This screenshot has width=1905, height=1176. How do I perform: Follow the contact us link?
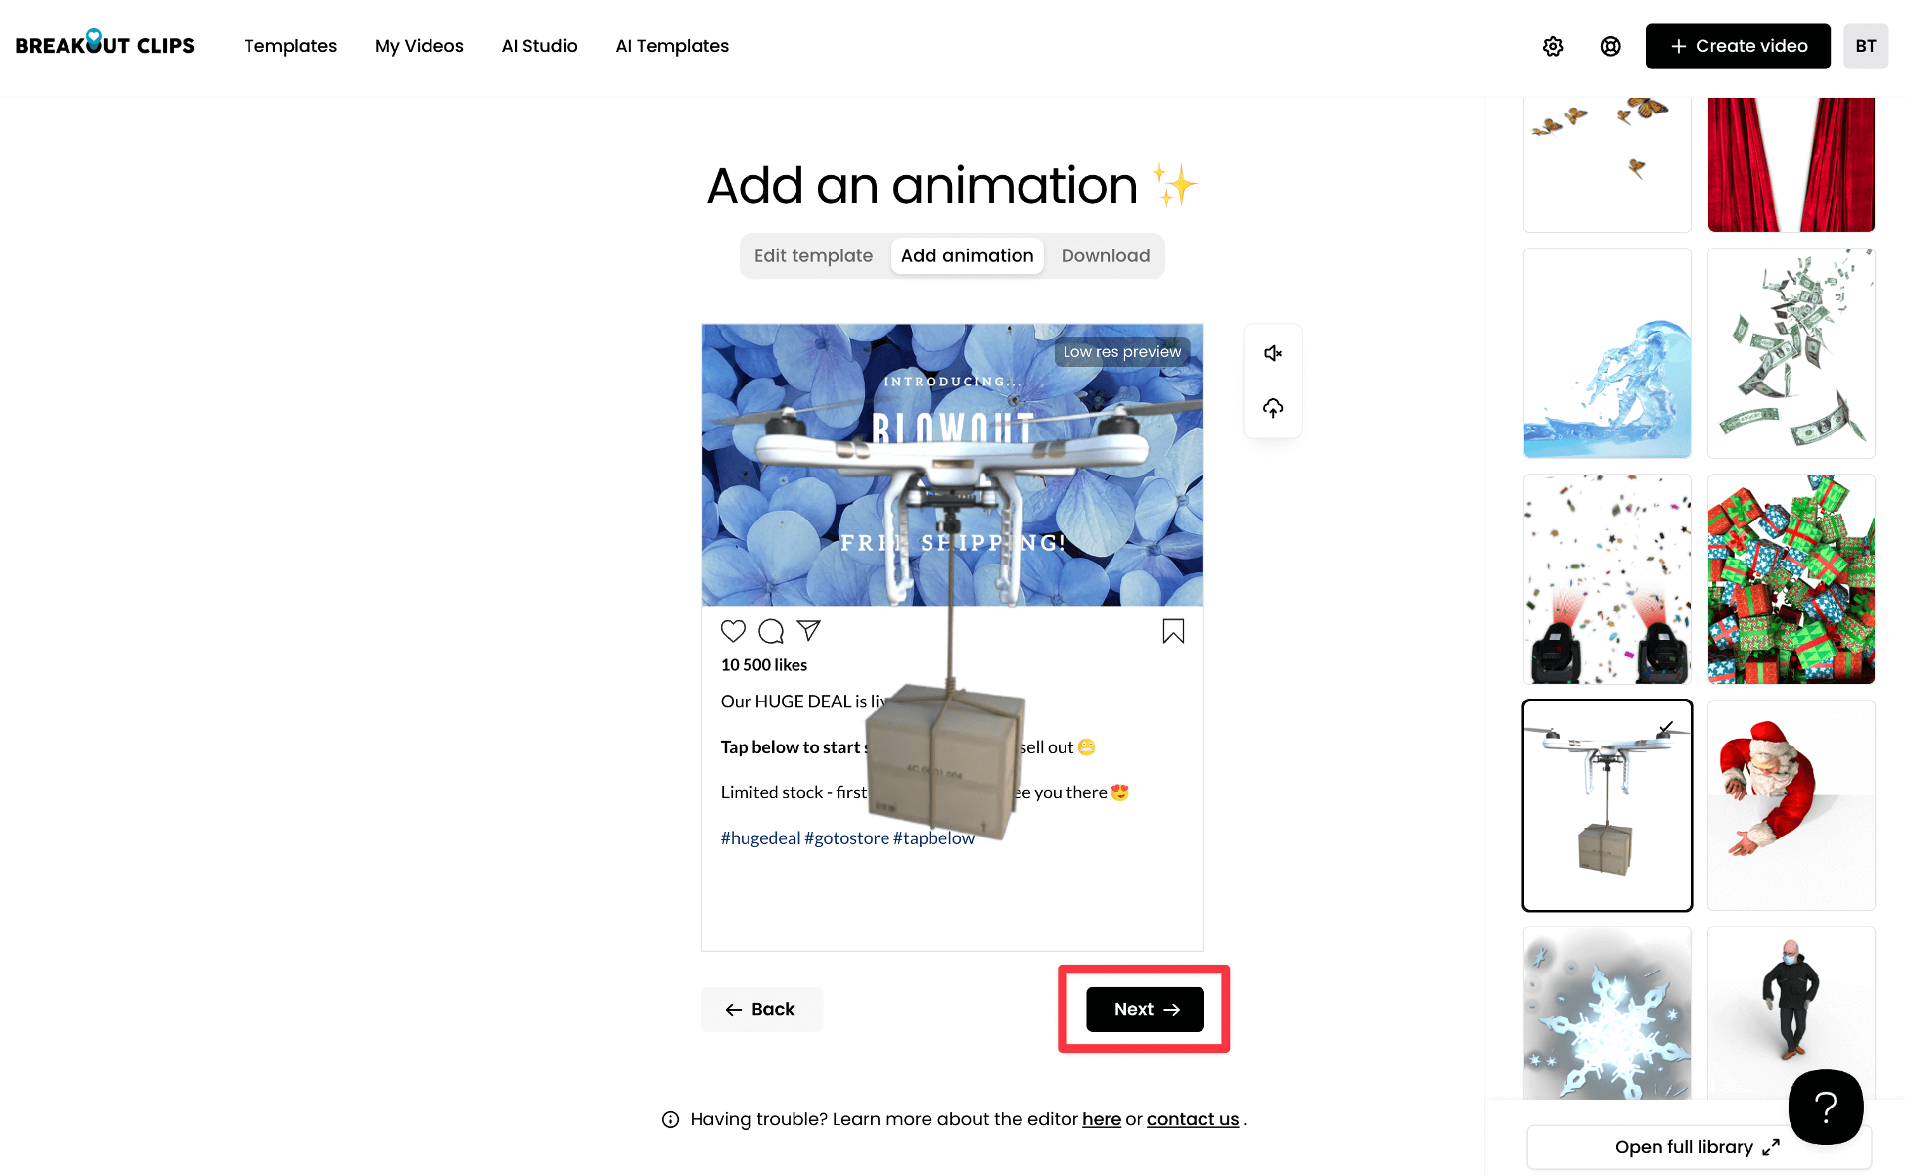point(1192,1118)
